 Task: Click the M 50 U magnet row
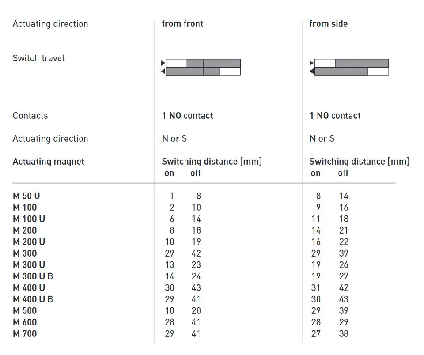[26, 196]
